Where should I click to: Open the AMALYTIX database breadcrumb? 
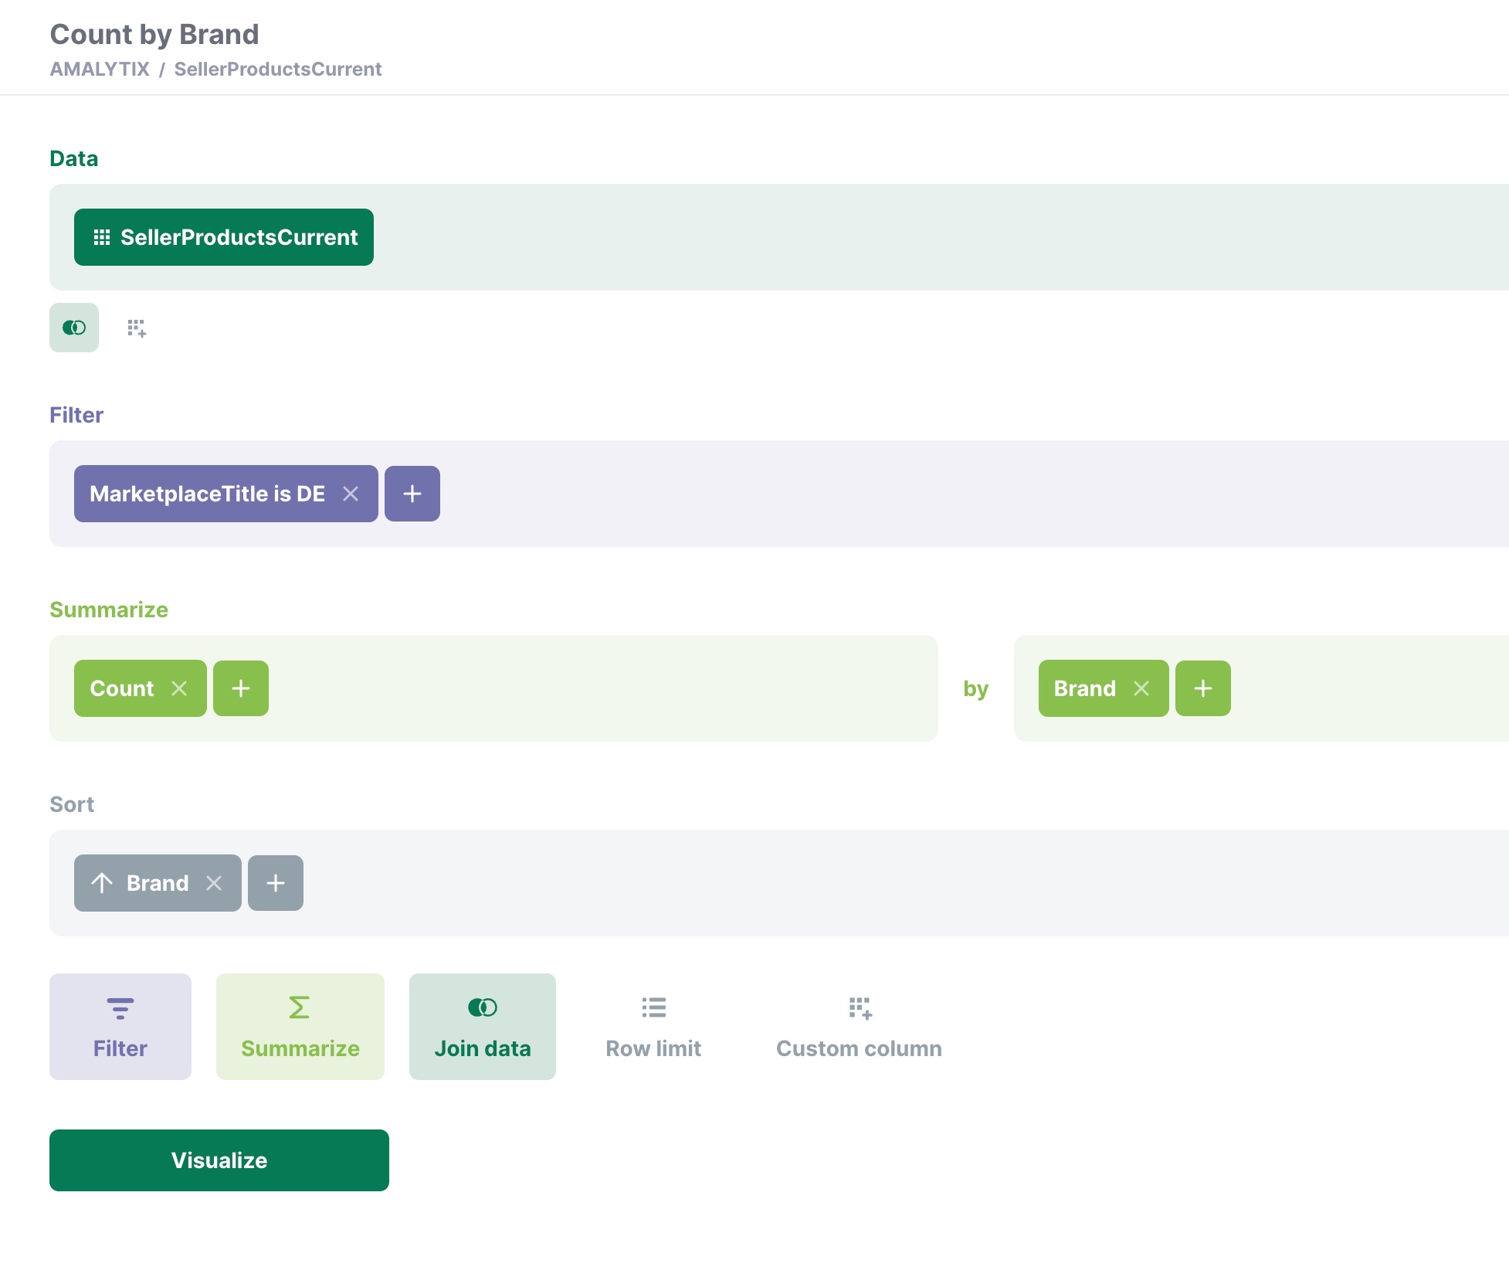click(x=100, y=69)
